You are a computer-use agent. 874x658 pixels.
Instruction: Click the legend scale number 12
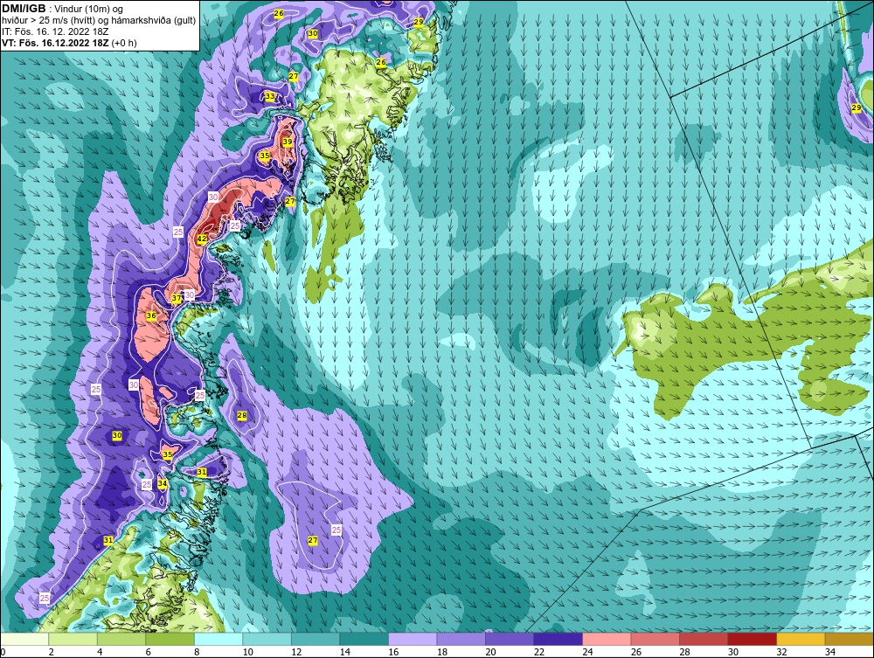[296, 652]
